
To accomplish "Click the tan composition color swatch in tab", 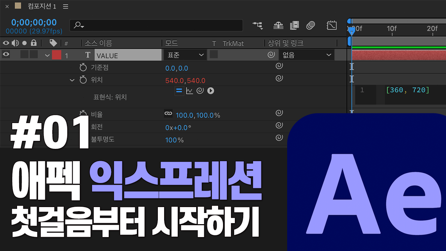I will point(18,6).
